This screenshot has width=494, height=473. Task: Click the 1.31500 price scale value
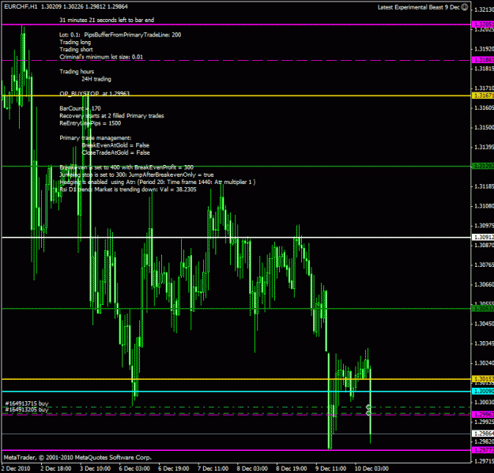pos(484,127)
